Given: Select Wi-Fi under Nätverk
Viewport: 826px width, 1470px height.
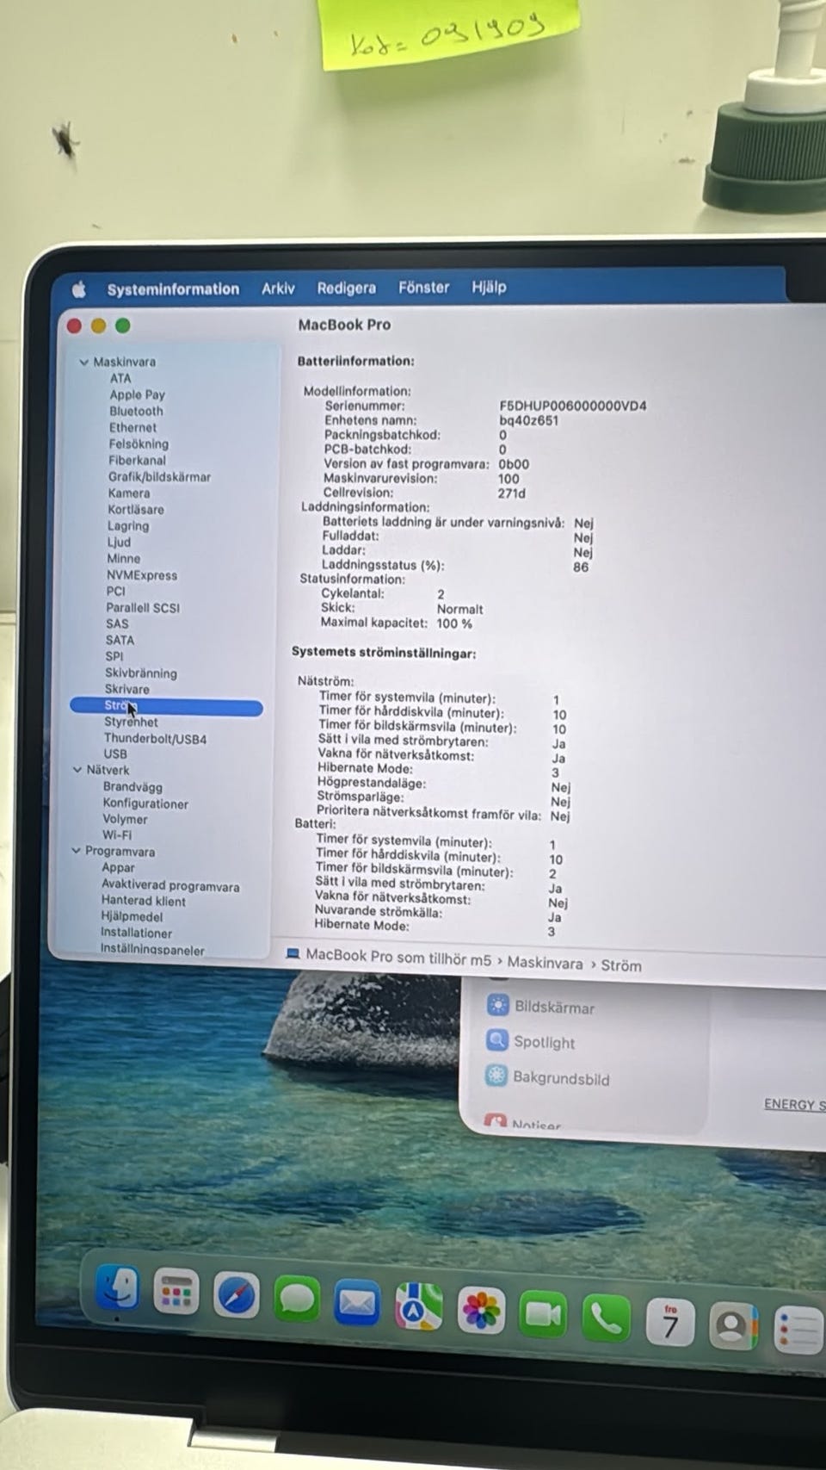Looking at the screenshot, I should tap(117, 834).
